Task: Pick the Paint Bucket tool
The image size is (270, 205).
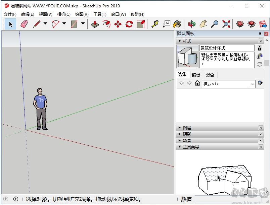Action: (177, 24)
